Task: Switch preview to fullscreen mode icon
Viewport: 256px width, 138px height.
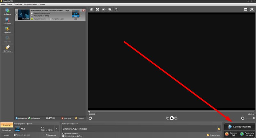Action: point(252,10)
